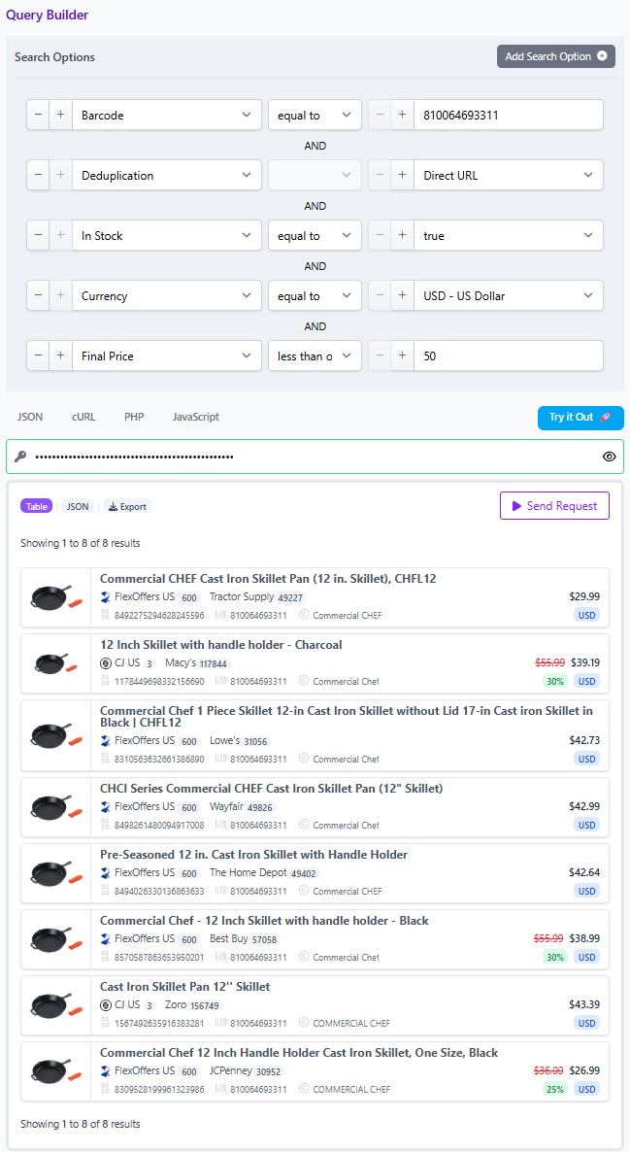
Task: Click plus icon beside In Stock row
Action: click(x=60, y=235)
